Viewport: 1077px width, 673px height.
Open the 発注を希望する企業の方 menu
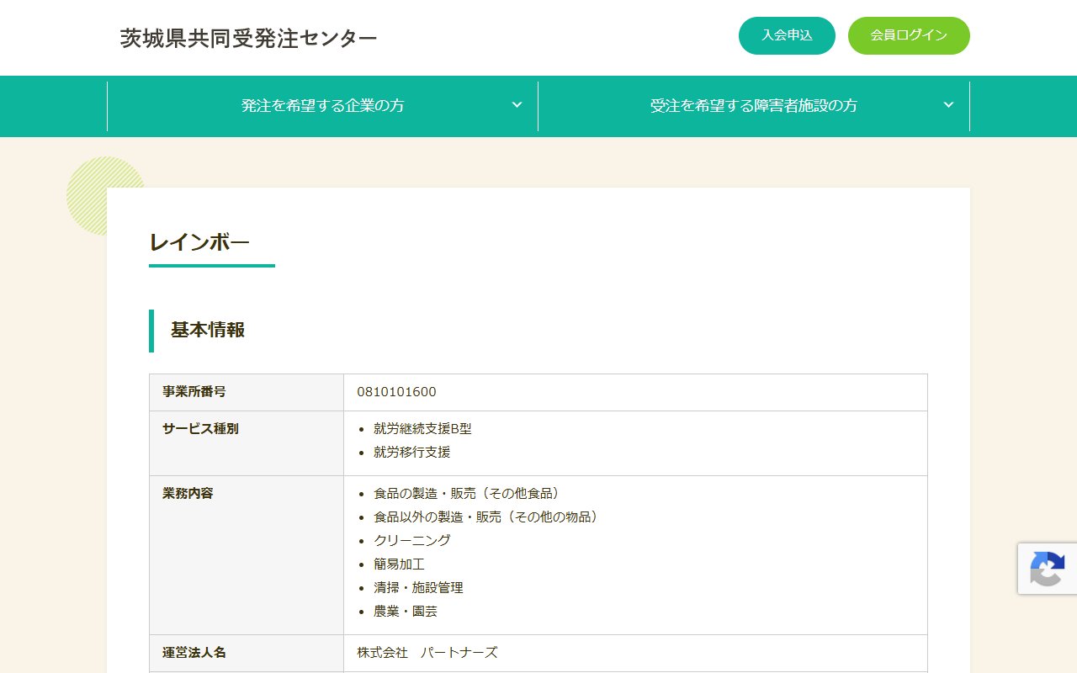click(x=322, y=106)
